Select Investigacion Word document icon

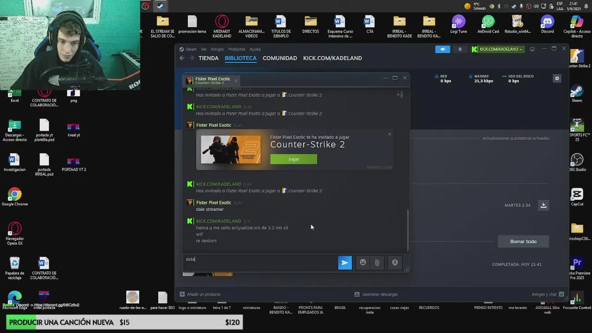click(15, 163)
